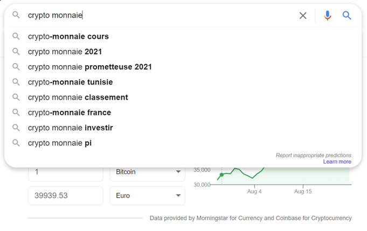
Task: Edit the 39939.53 Euro amount field
Action: coord(65,195)
